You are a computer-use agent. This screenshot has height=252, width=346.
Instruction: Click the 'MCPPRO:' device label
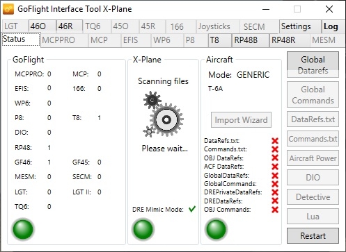tap(29, 74)
